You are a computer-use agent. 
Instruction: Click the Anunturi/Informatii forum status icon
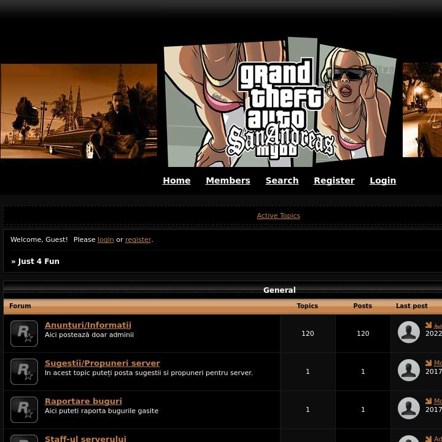point(24,333)
